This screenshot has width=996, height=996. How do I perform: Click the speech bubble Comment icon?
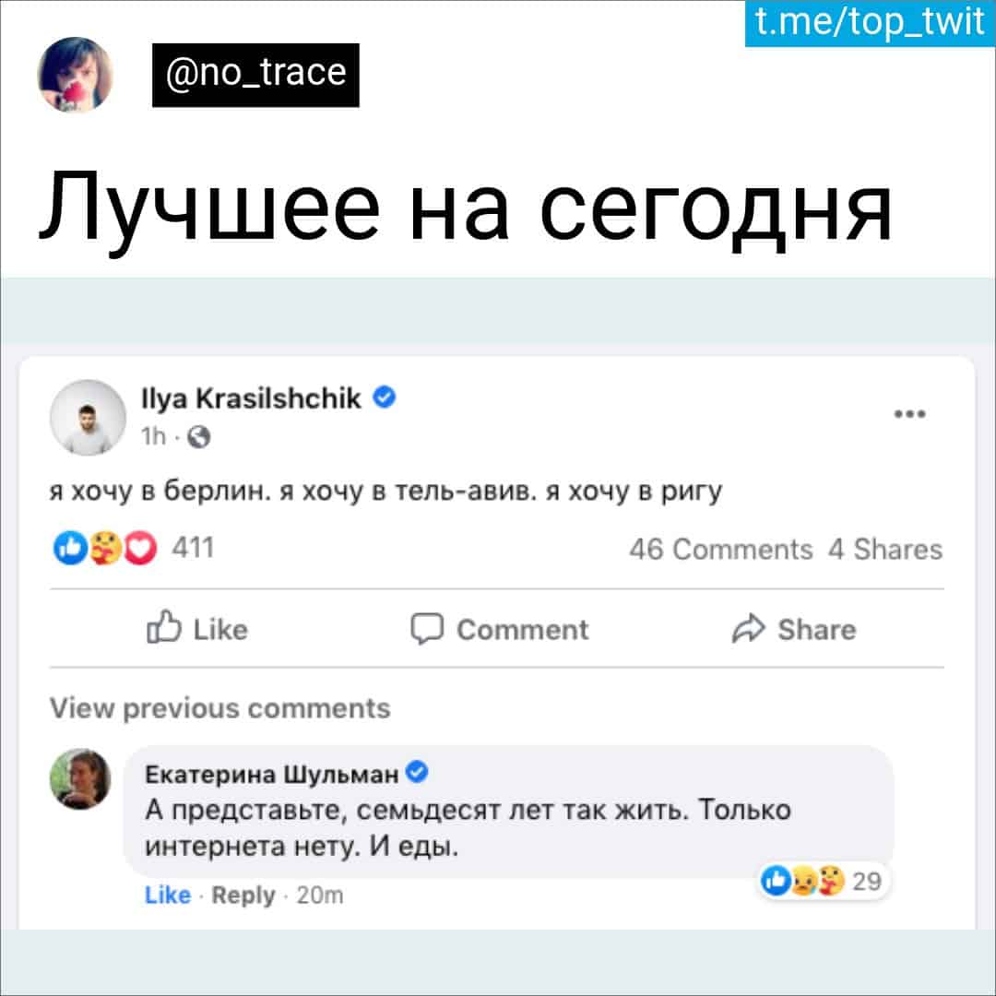pos(426,629)
